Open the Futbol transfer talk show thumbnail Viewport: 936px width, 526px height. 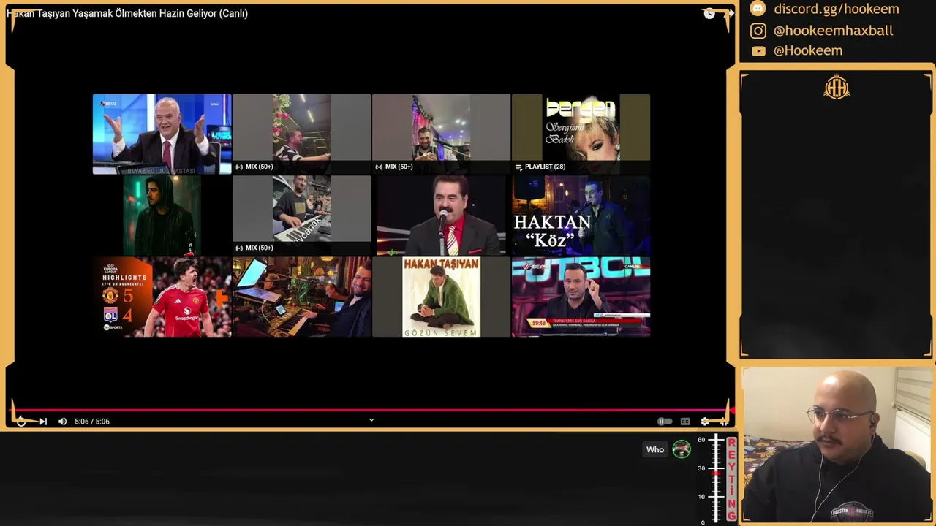pyautogui.click(x=581, y=297)
